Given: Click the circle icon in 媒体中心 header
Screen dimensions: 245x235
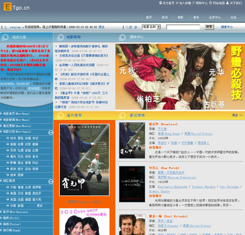Looking at the screenshot, I should coord(122,37).
